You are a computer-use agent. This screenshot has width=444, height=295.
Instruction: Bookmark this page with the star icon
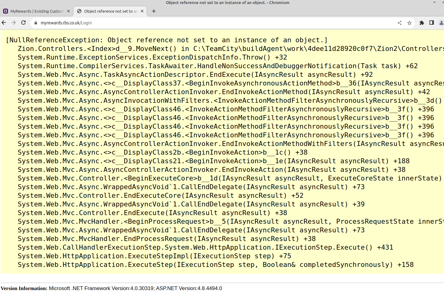pyautogui.click(x=409, y=23)
